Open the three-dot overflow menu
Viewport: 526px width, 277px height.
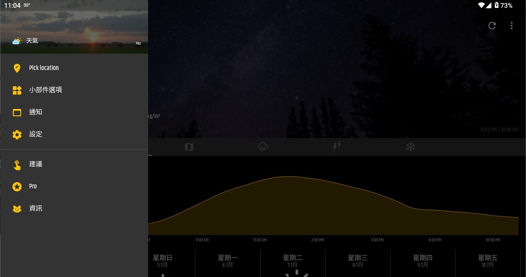512,26
